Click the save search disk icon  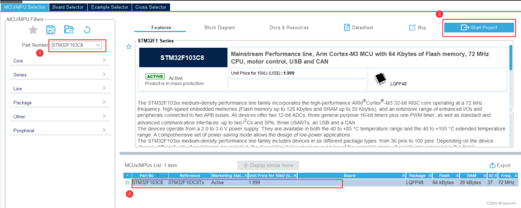click(51, 30)
